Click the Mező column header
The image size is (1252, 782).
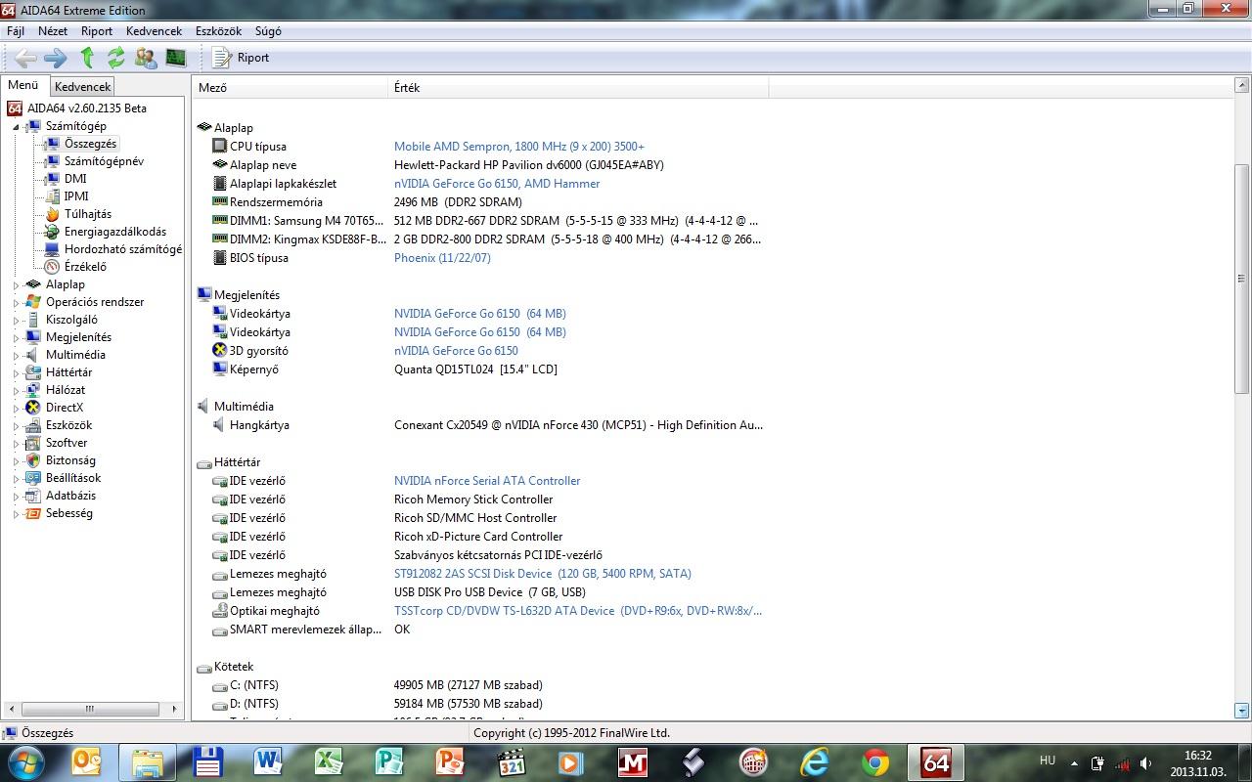291,88
